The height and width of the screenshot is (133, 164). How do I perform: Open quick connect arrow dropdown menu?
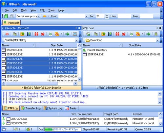pos(49,16)
